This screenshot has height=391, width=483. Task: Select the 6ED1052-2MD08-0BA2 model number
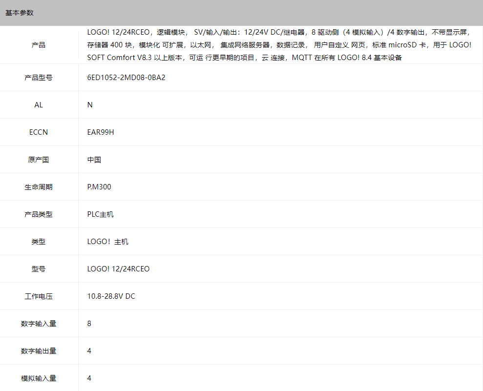[x=126, y=78]
